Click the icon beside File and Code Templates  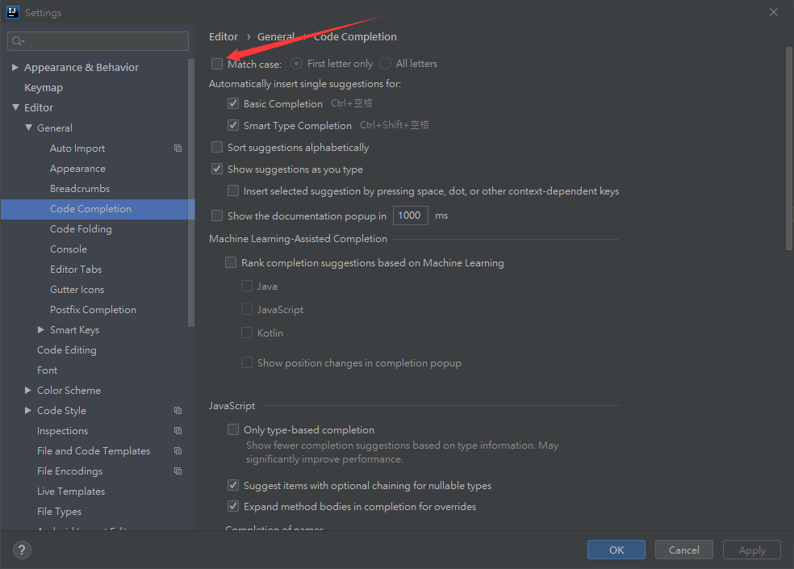[178, 451]
